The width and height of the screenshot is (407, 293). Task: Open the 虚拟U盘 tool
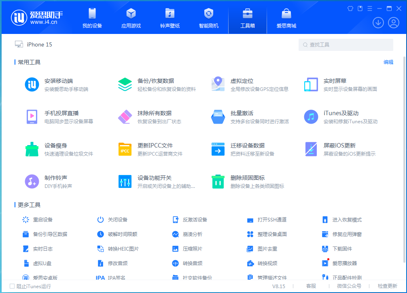37,263
